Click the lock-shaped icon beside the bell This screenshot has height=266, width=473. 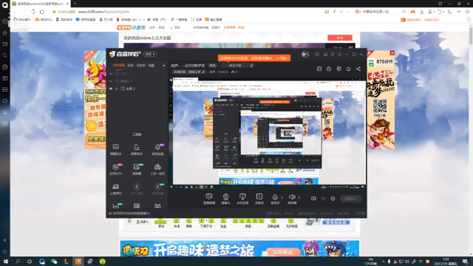coord(329,69)
